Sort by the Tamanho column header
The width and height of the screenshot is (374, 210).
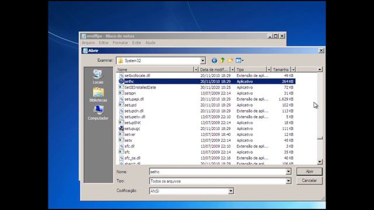click(281, 69)
